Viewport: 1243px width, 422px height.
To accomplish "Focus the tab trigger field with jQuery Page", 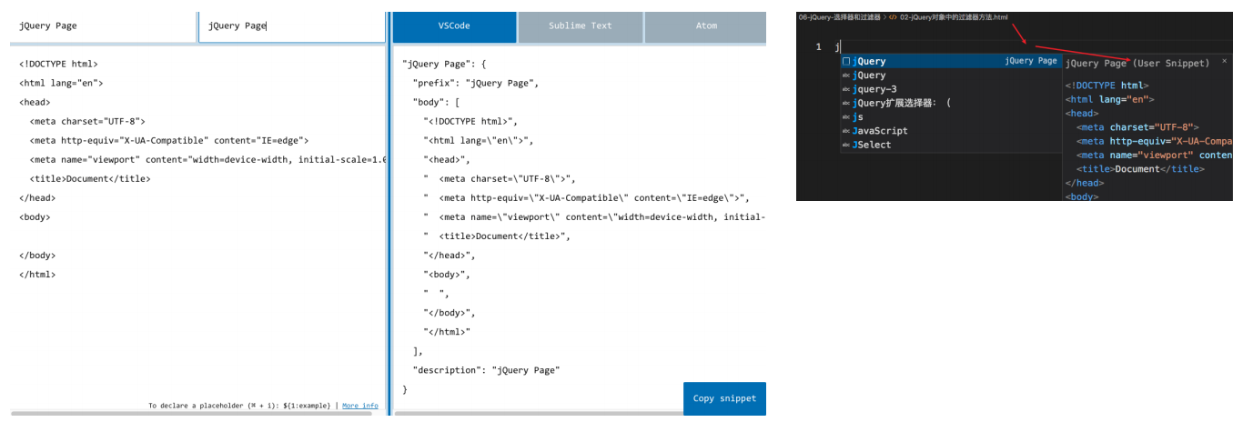I will [x=292, y=26].
